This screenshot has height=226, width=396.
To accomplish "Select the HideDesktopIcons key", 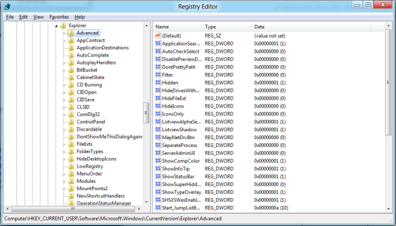I will 96,159.
